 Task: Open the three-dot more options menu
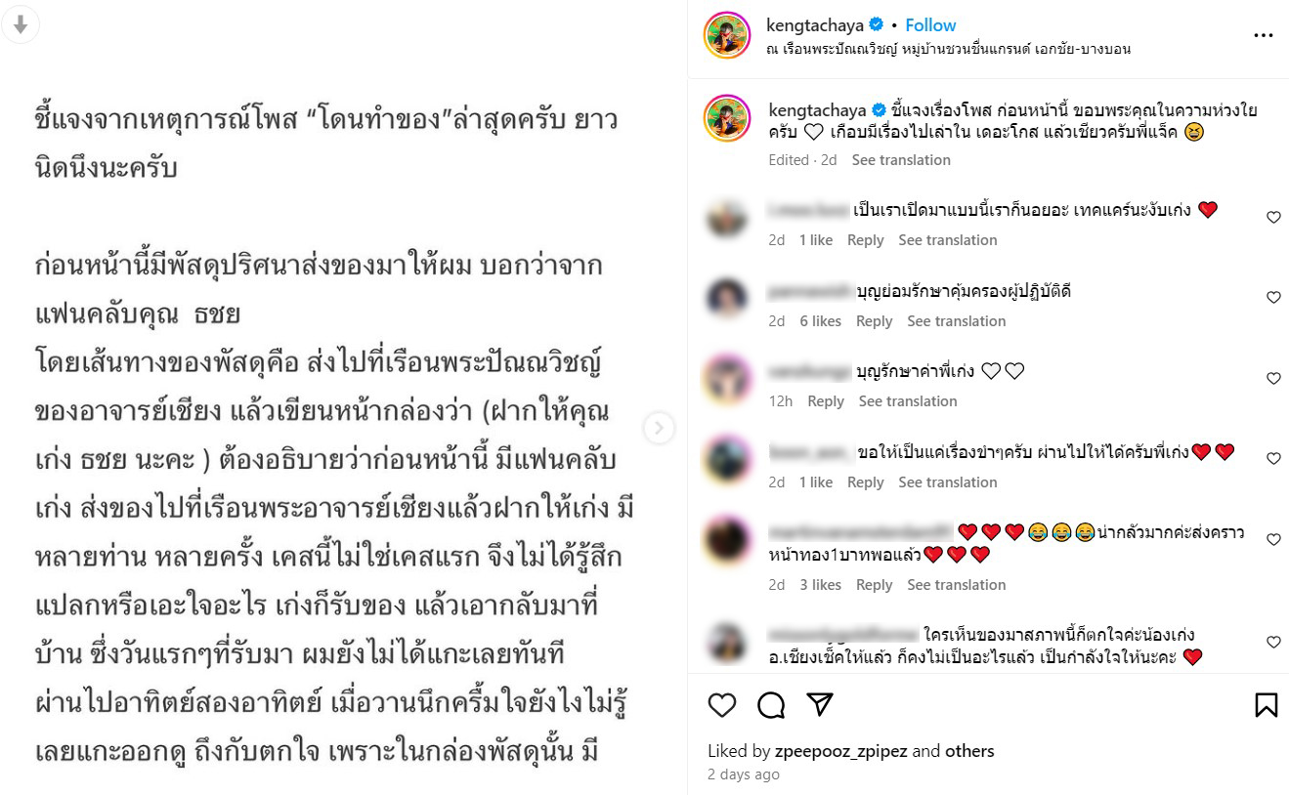[x=1264, y=36]
